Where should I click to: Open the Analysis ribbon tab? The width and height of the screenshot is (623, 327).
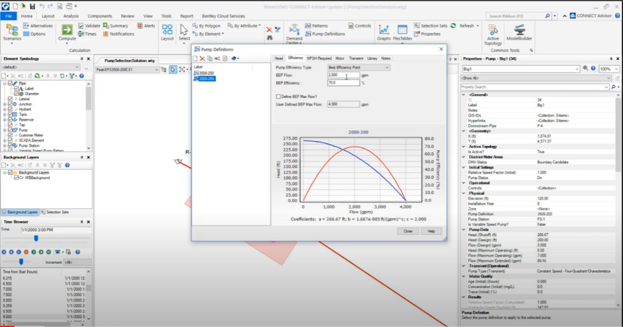tap(71, 16)
